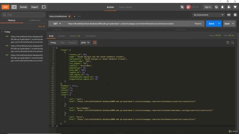Send the request

click(211, 24)
